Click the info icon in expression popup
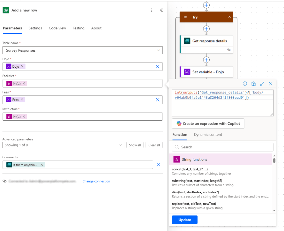The image size is (284, 231). 245,83
